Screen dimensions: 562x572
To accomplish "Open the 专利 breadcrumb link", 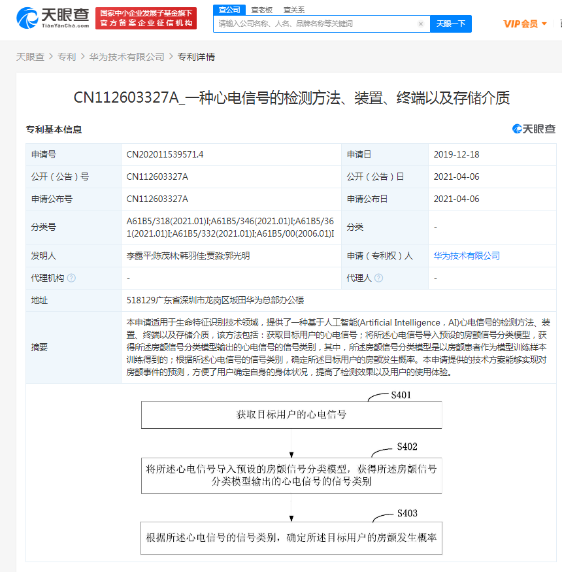I will pyautogui.click(x=67, y=57).
